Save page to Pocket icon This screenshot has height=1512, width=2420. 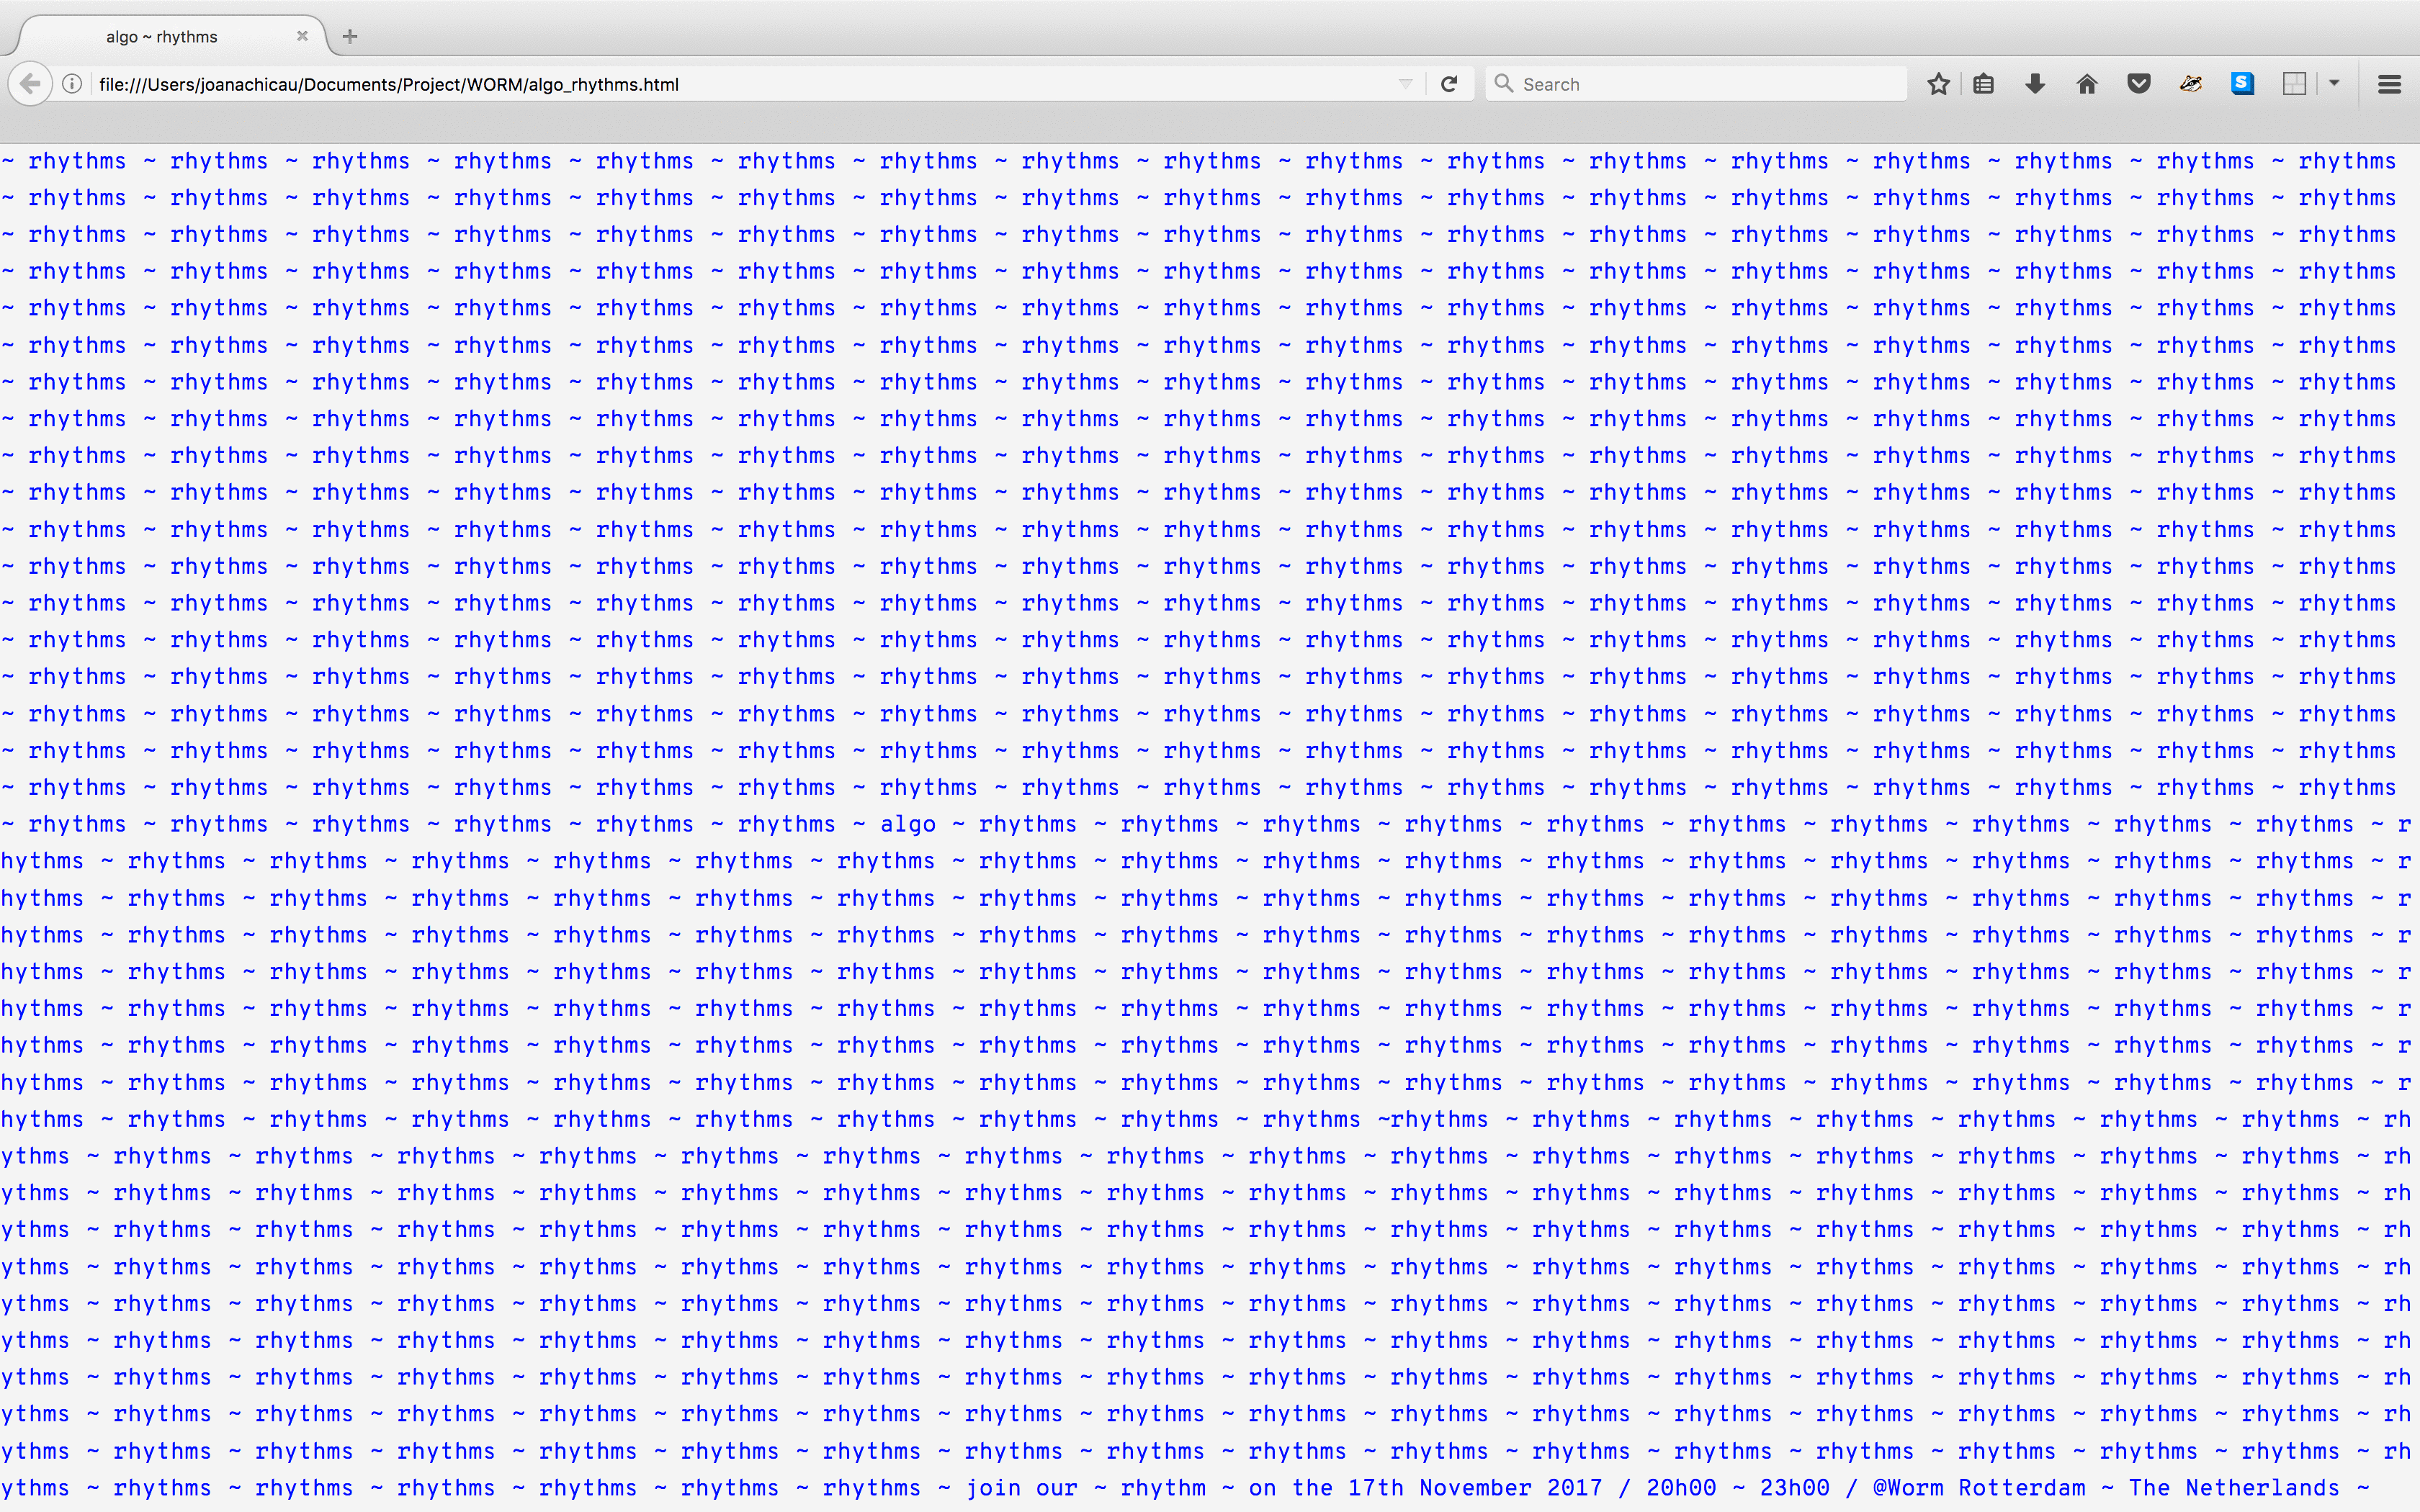(2139, 84)
